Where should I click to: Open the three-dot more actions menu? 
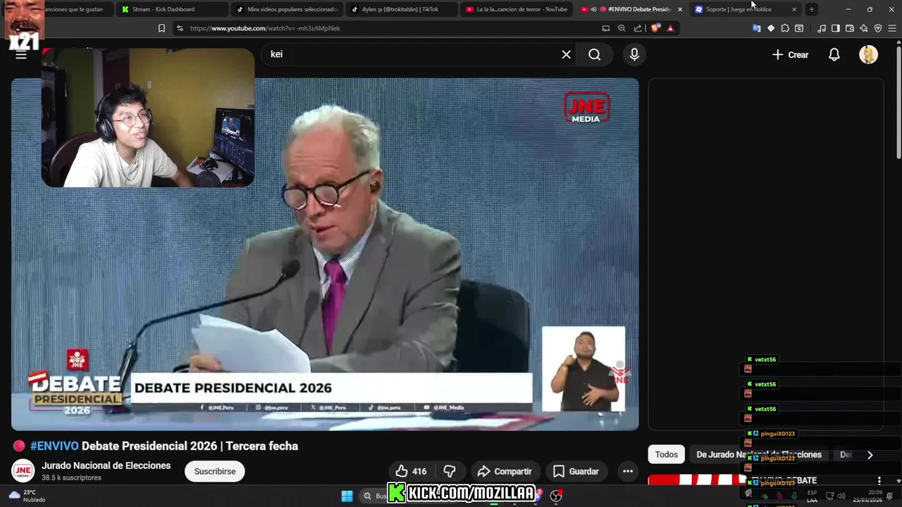coord(627,471)
